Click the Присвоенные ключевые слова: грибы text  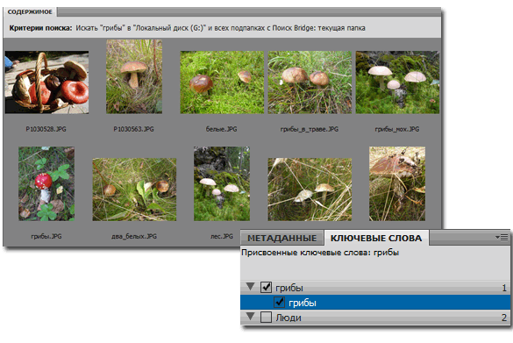320,253
